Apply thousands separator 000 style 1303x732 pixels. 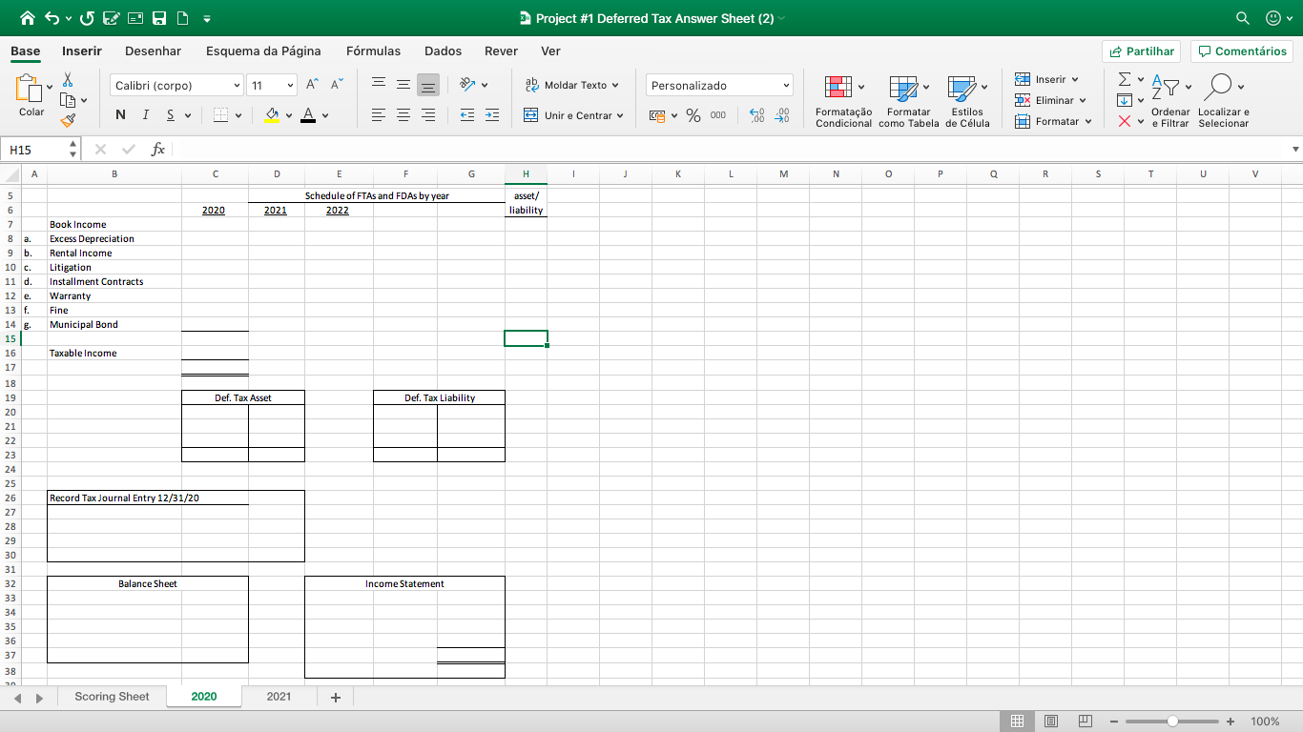718,115
